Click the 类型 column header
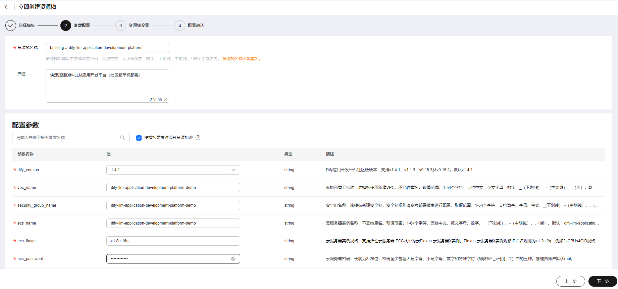 (288, 154)
